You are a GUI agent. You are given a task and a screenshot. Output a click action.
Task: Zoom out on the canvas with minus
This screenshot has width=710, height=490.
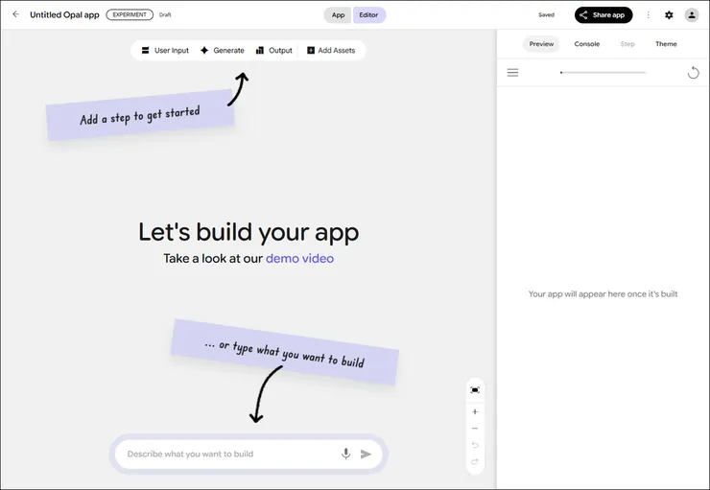pyautogui.click(x=475, y=428)
